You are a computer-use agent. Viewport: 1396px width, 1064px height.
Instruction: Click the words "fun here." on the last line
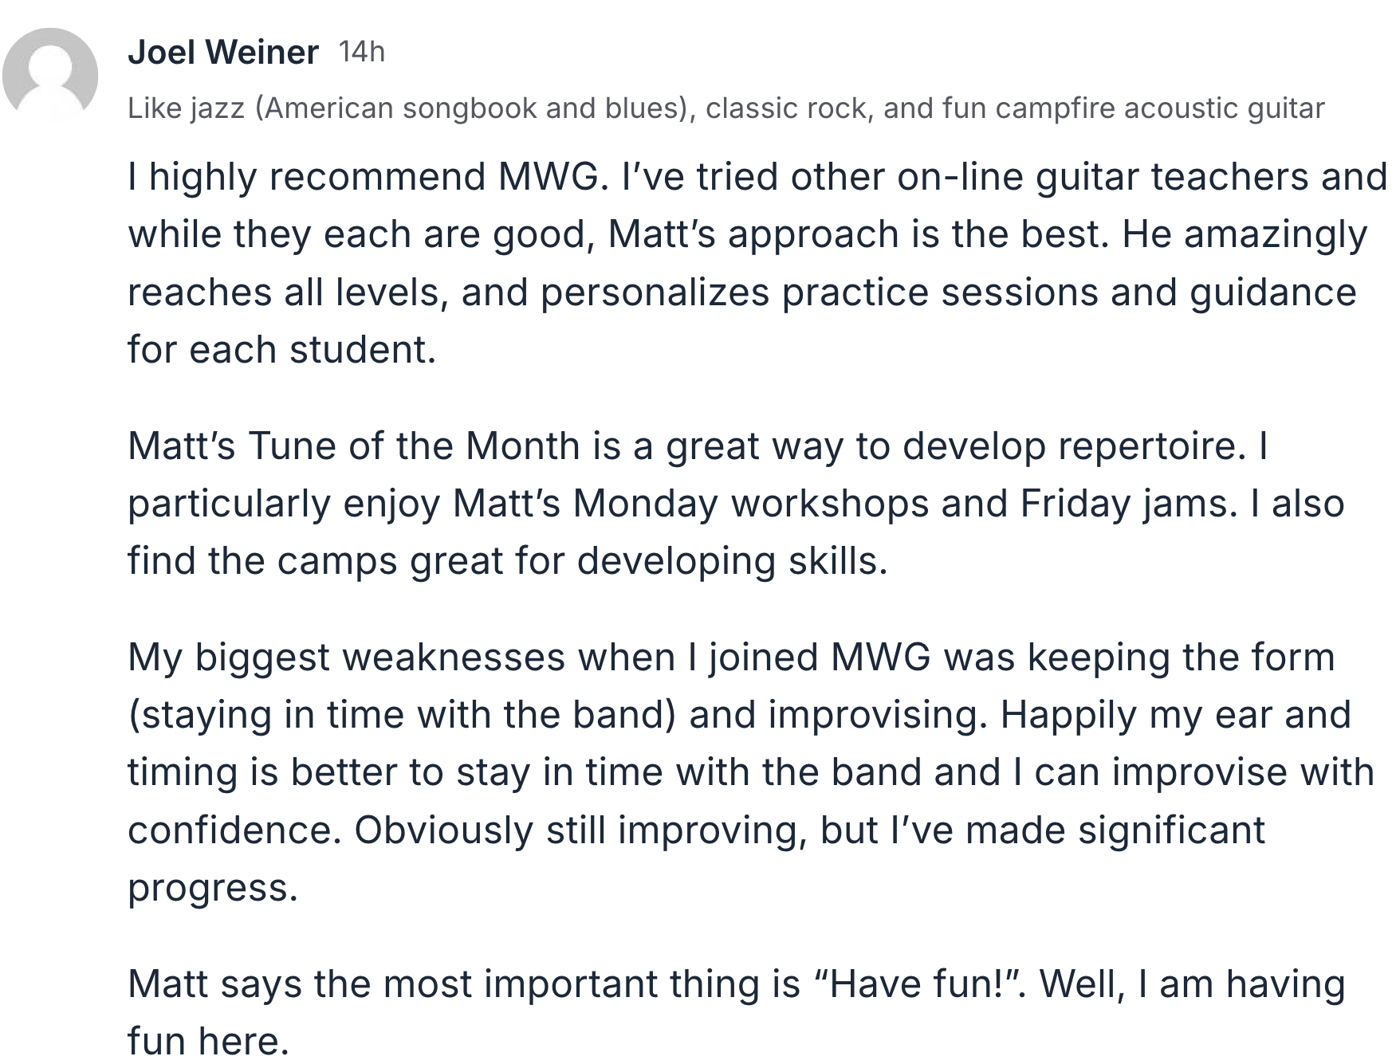point(208,1041)
